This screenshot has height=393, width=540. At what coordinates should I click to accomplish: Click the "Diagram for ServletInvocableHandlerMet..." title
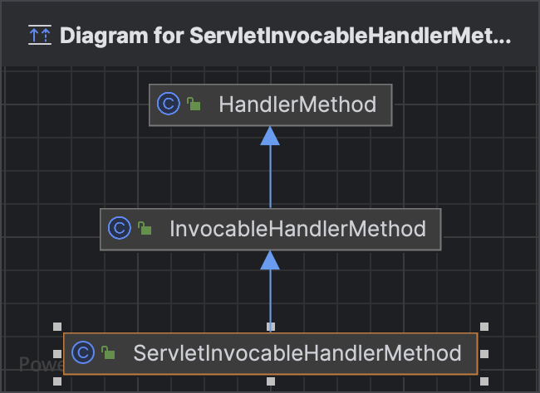(285, 36)
